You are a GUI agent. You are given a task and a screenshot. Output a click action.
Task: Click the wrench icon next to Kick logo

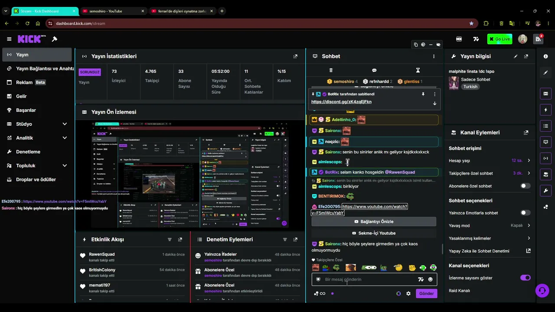(55, 39)
